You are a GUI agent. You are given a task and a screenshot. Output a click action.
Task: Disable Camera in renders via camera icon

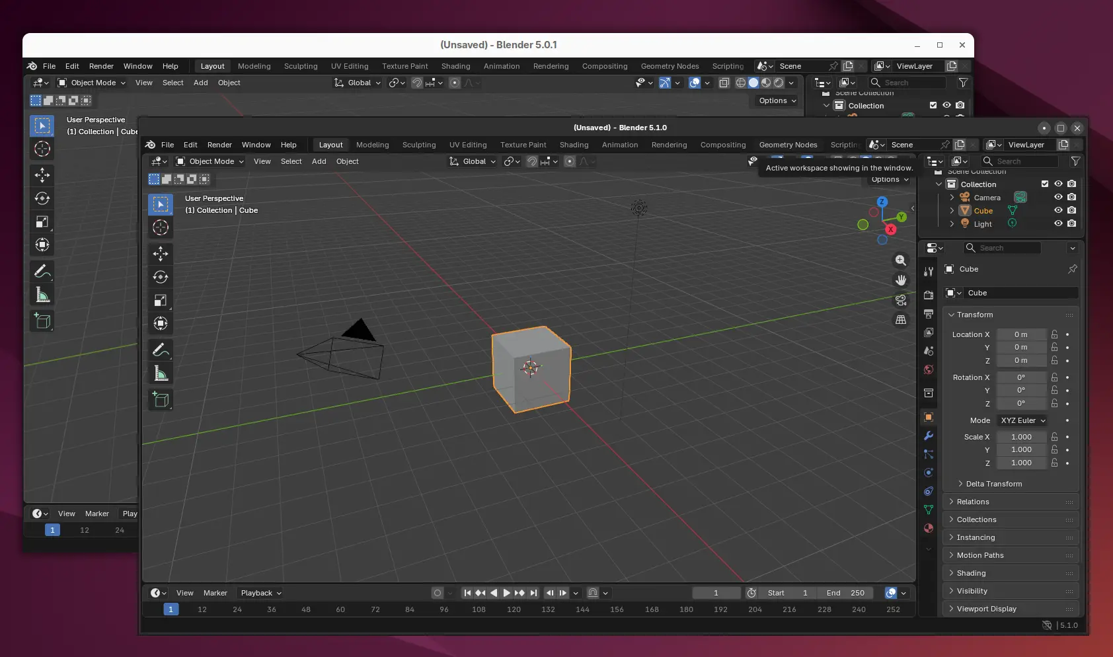pos(1072,197)
